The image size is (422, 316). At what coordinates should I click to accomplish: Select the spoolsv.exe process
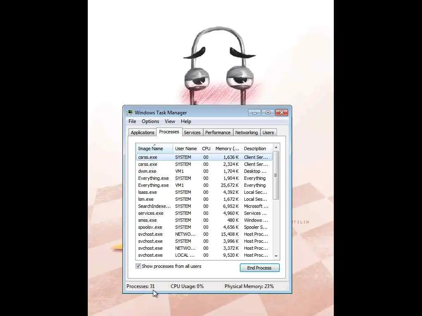pyautogui.click(x=204, y=227)
